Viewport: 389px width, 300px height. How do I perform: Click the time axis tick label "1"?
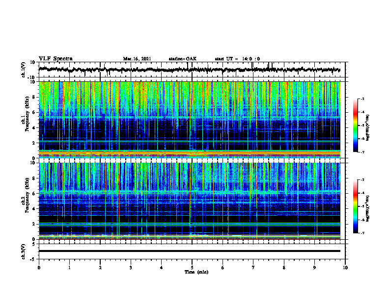click(69, 268)
